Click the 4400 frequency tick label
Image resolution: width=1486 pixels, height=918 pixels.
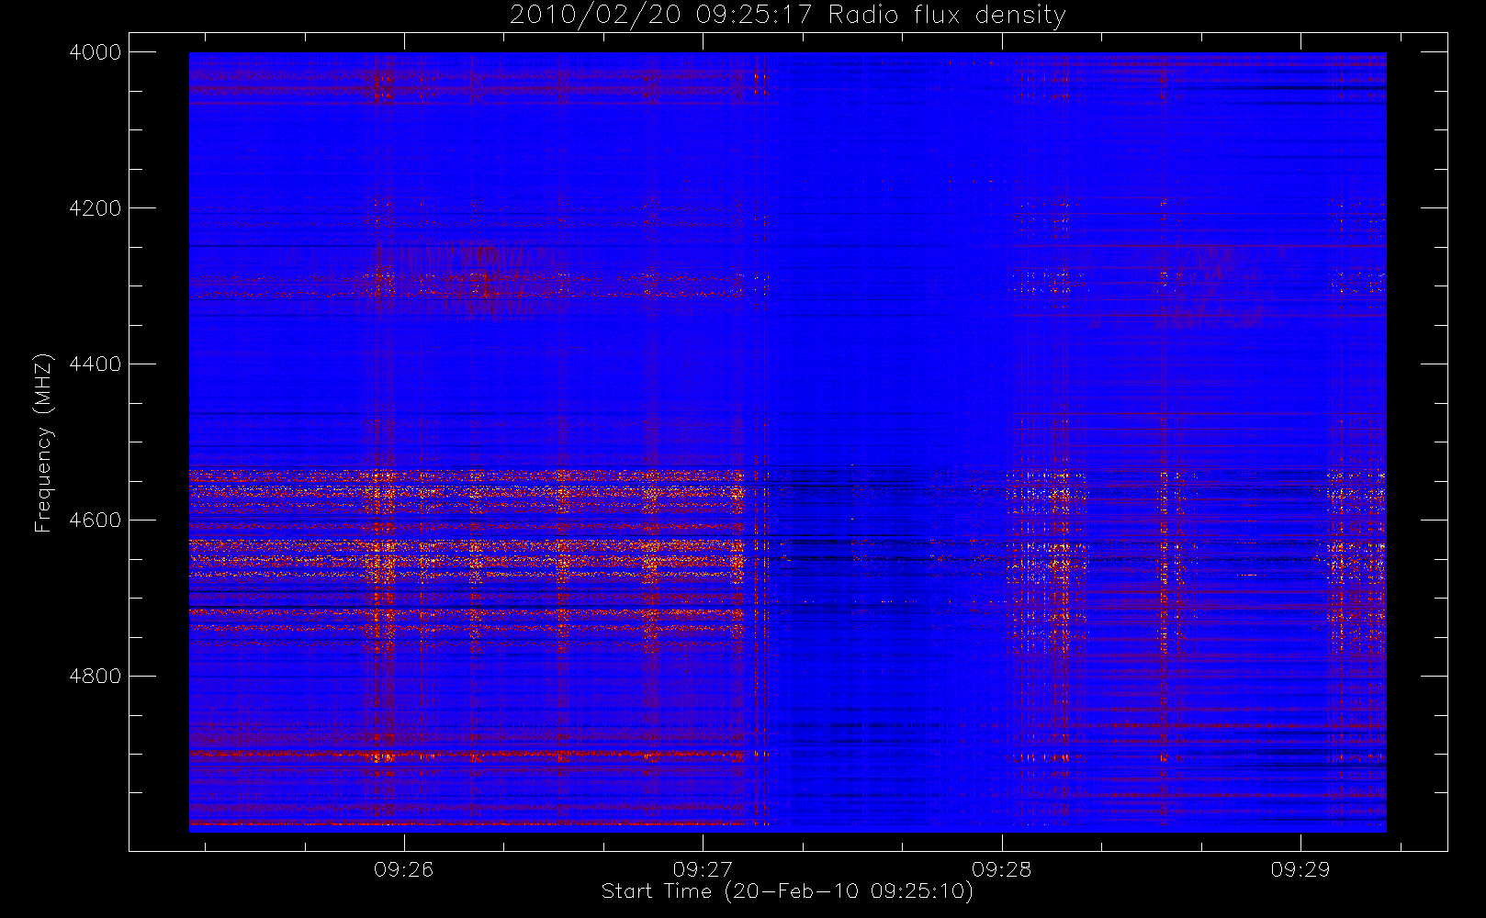96,364
